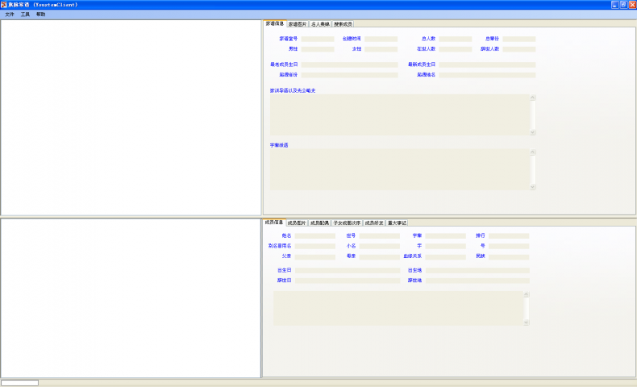
Task: Click the 总人数 field
Action: (456, 39)
